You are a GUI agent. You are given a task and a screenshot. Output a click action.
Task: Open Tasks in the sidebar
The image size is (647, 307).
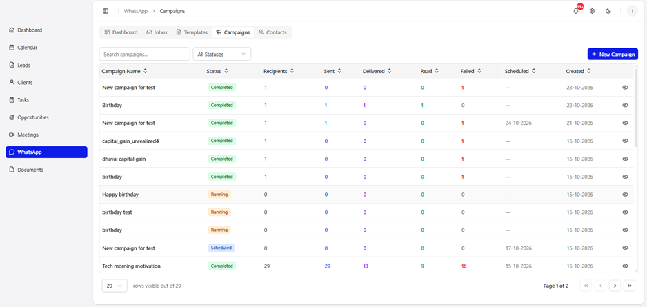tap(46, 100)
